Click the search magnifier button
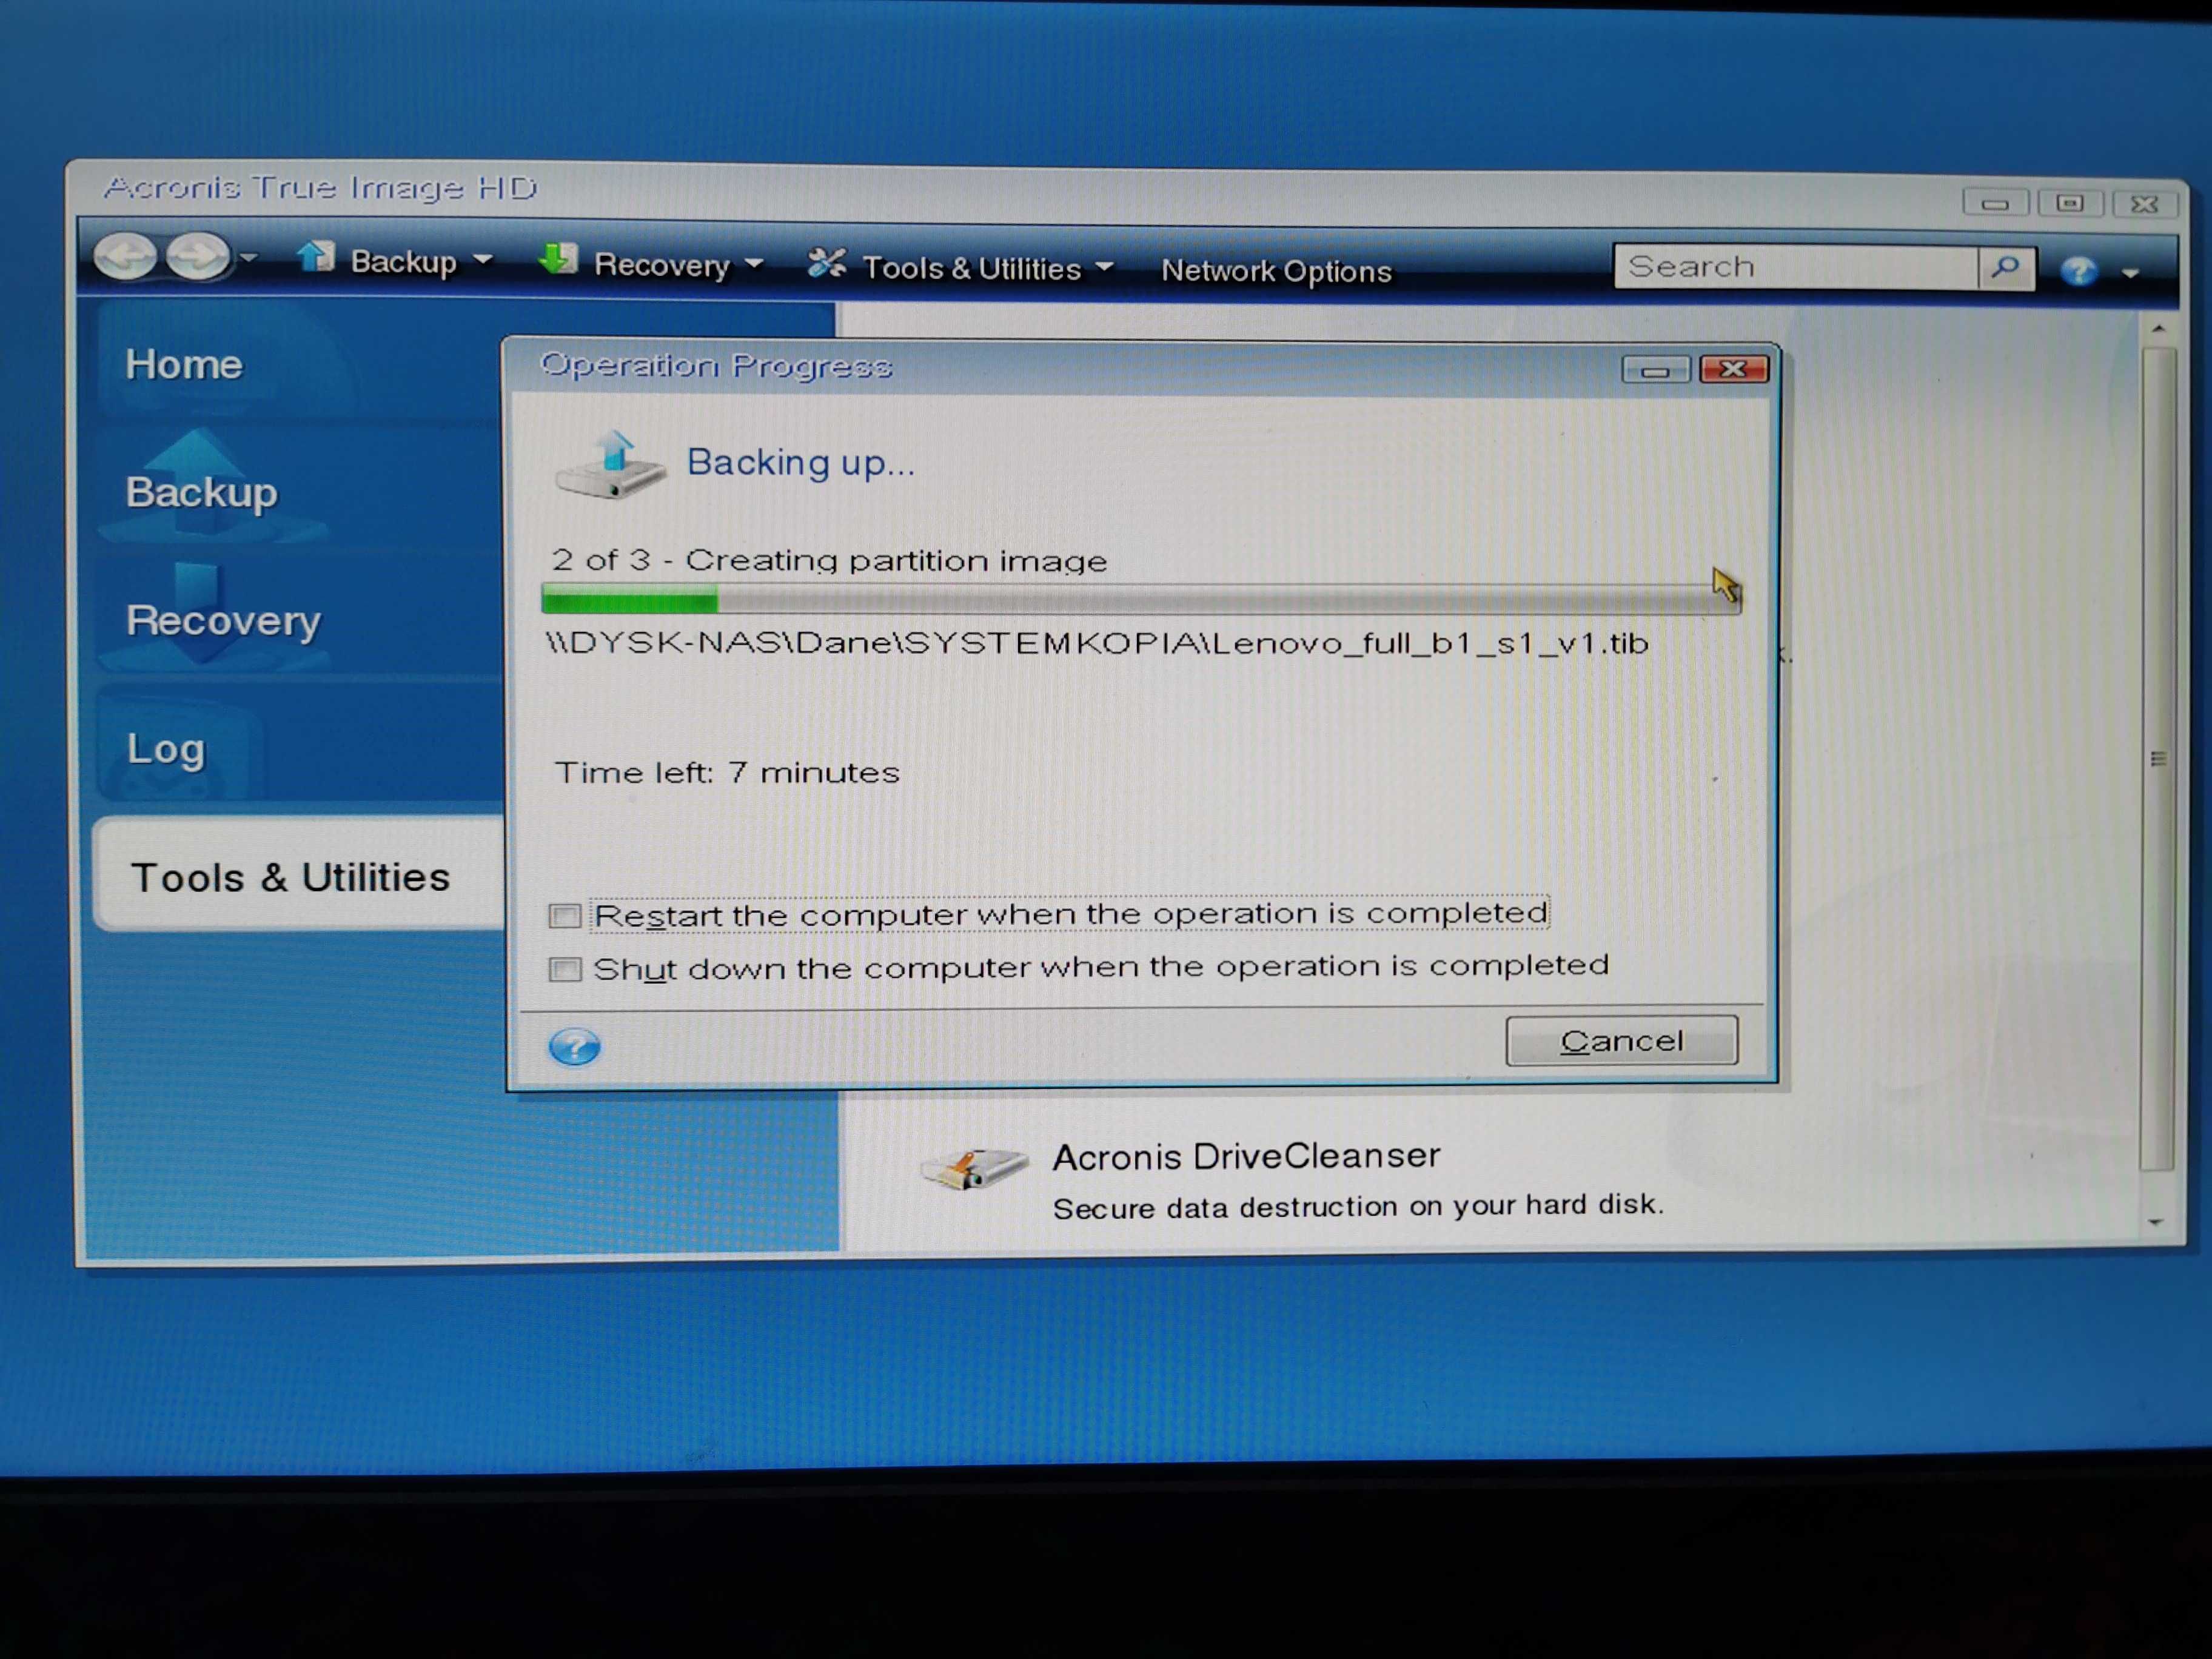Screen dimensions: 2212x1659 [2005, 268]
